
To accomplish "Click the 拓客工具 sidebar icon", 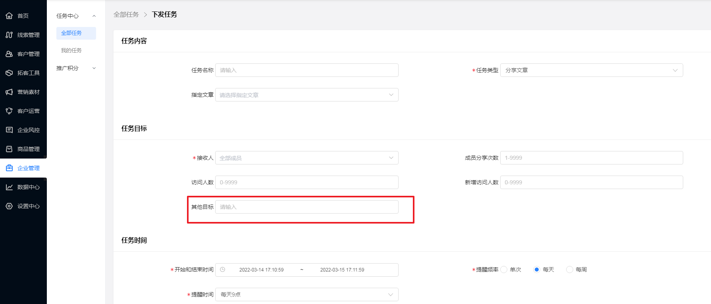I will [9, 73].
